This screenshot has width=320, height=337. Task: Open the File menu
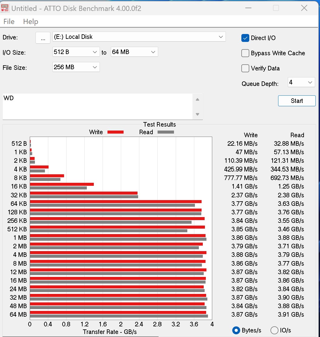9,22
